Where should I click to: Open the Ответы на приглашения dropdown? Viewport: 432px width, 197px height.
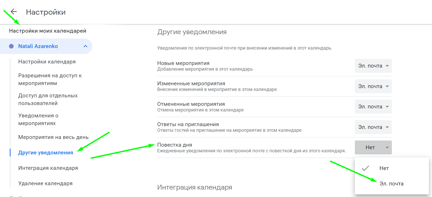(373, 127)
